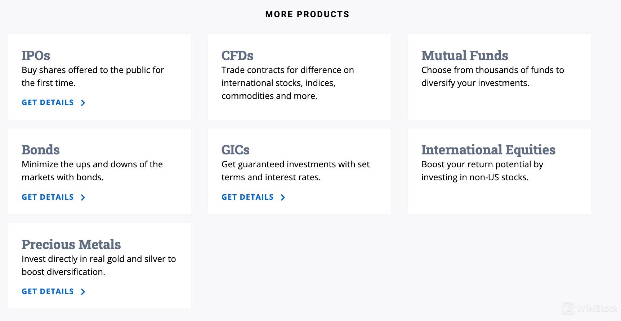Screen dimensions: 621x321
Task: Select the CFDs card title
Action: pos(237,55)
